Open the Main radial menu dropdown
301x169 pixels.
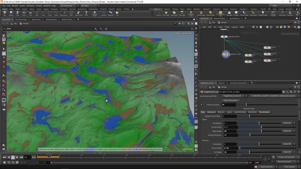pos(89,6)
